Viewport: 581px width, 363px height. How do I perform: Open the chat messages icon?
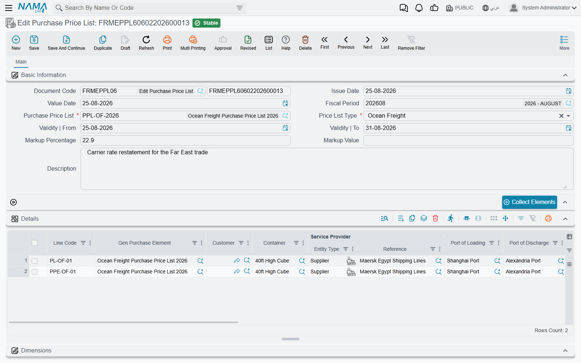[x=404, y=8]
